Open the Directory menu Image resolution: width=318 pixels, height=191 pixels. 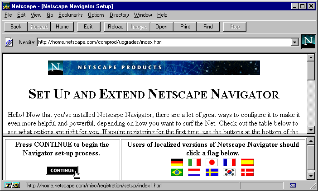119,15
